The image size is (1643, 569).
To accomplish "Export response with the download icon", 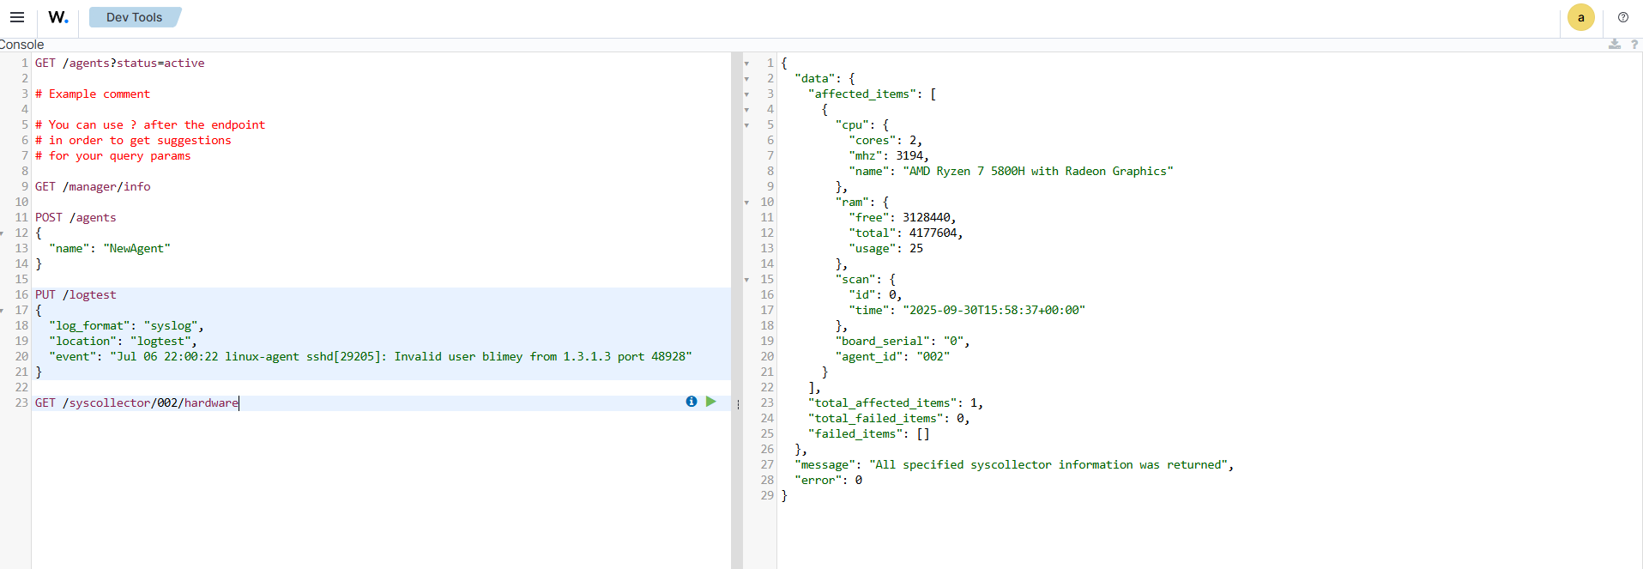I will tap(1614, 45).
